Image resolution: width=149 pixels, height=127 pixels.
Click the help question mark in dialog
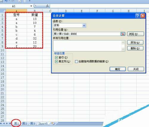(x=138, y=16)
